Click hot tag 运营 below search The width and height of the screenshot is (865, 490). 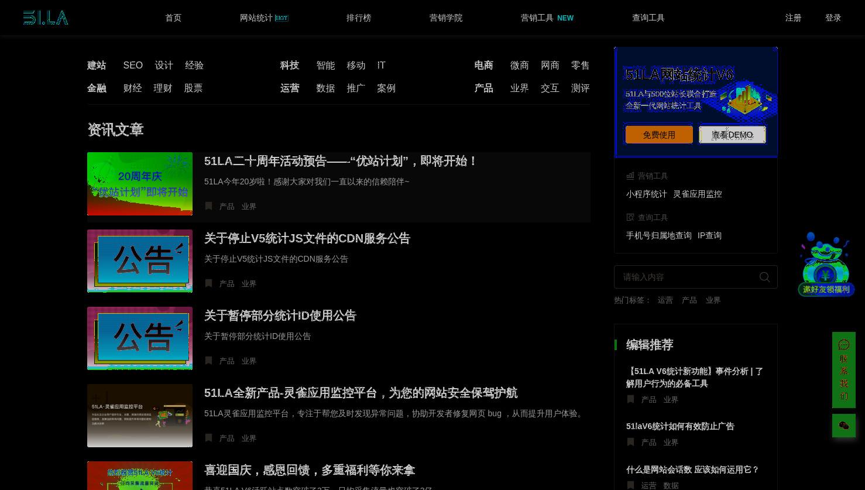pos(665,300)
